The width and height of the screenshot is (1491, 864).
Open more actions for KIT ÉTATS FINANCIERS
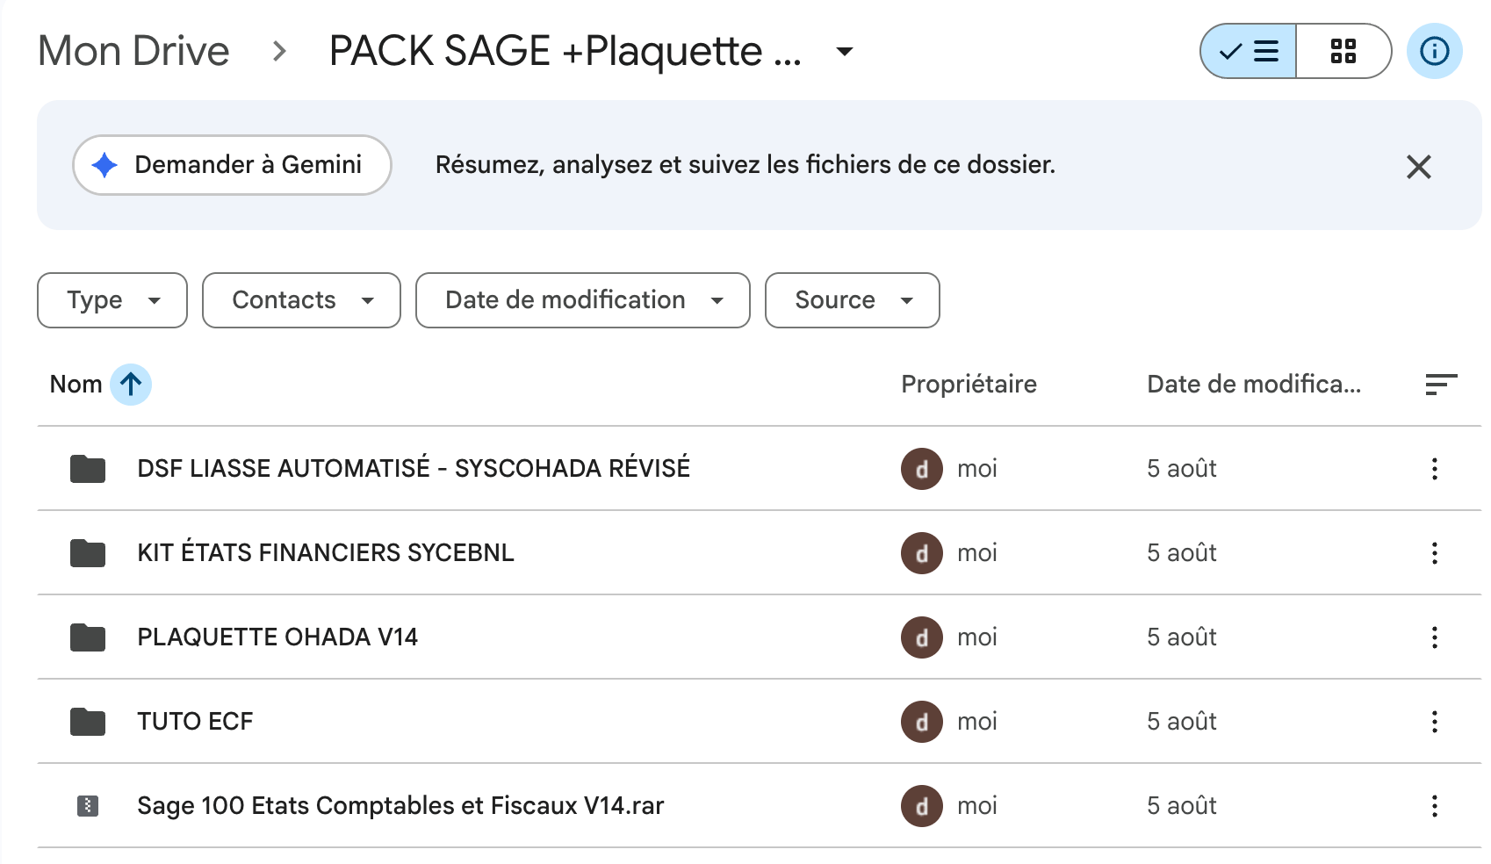(1435, 553)
